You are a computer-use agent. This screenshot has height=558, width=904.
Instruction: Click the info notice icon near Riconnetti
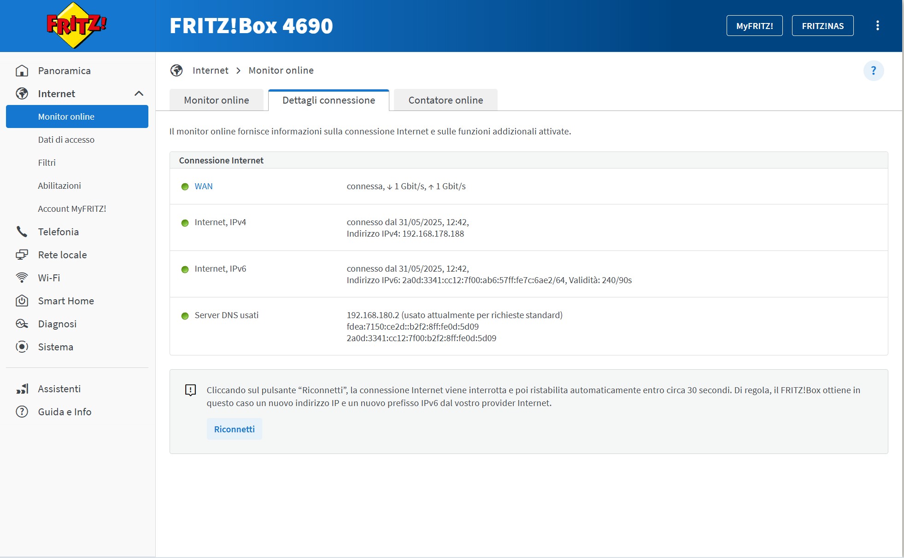coord(190,390)
